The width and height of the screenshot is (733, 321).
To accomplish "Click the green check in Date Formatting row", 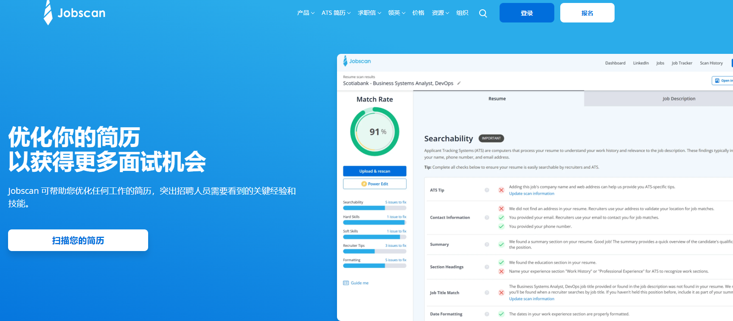I will coord(501,314).
